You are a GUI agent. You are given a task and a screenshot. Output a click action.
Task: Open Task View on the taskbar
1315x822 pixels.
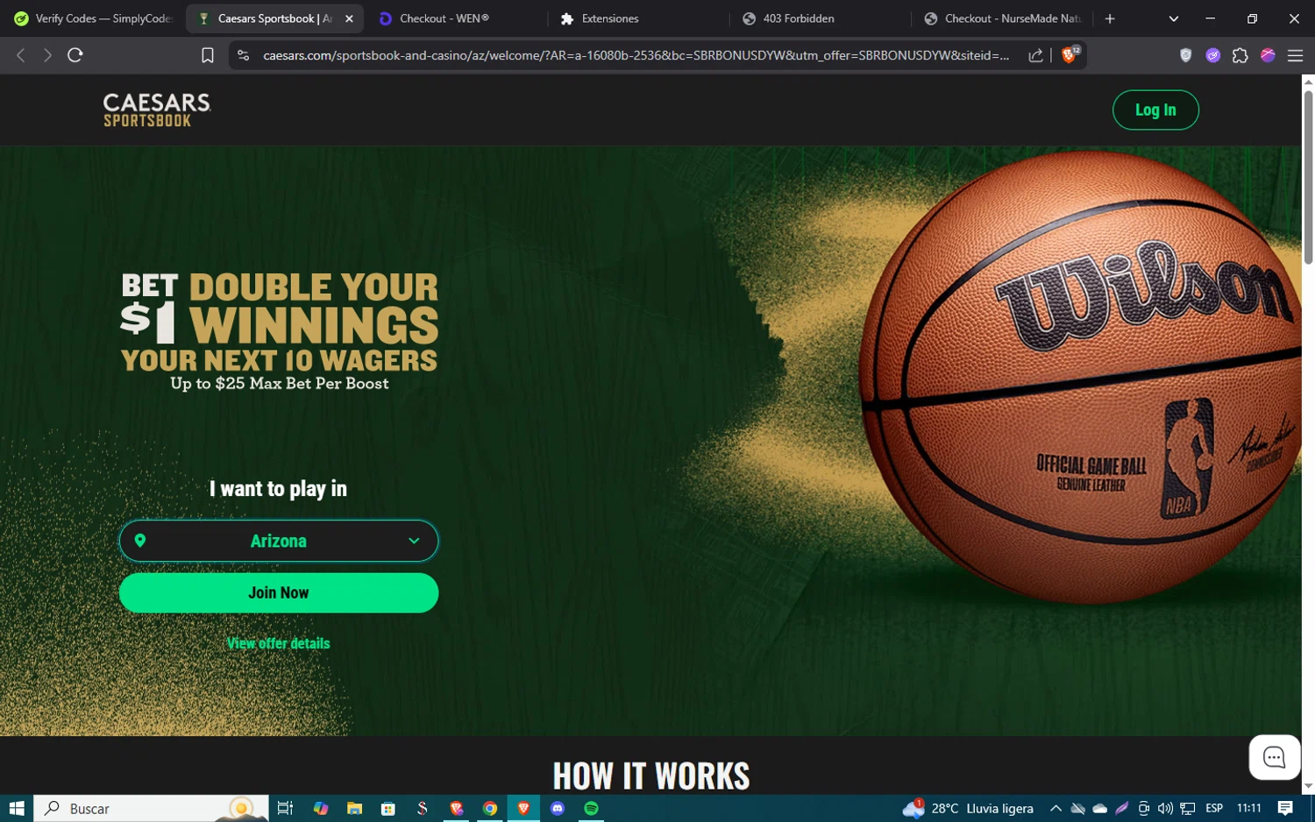pos(285,808)
